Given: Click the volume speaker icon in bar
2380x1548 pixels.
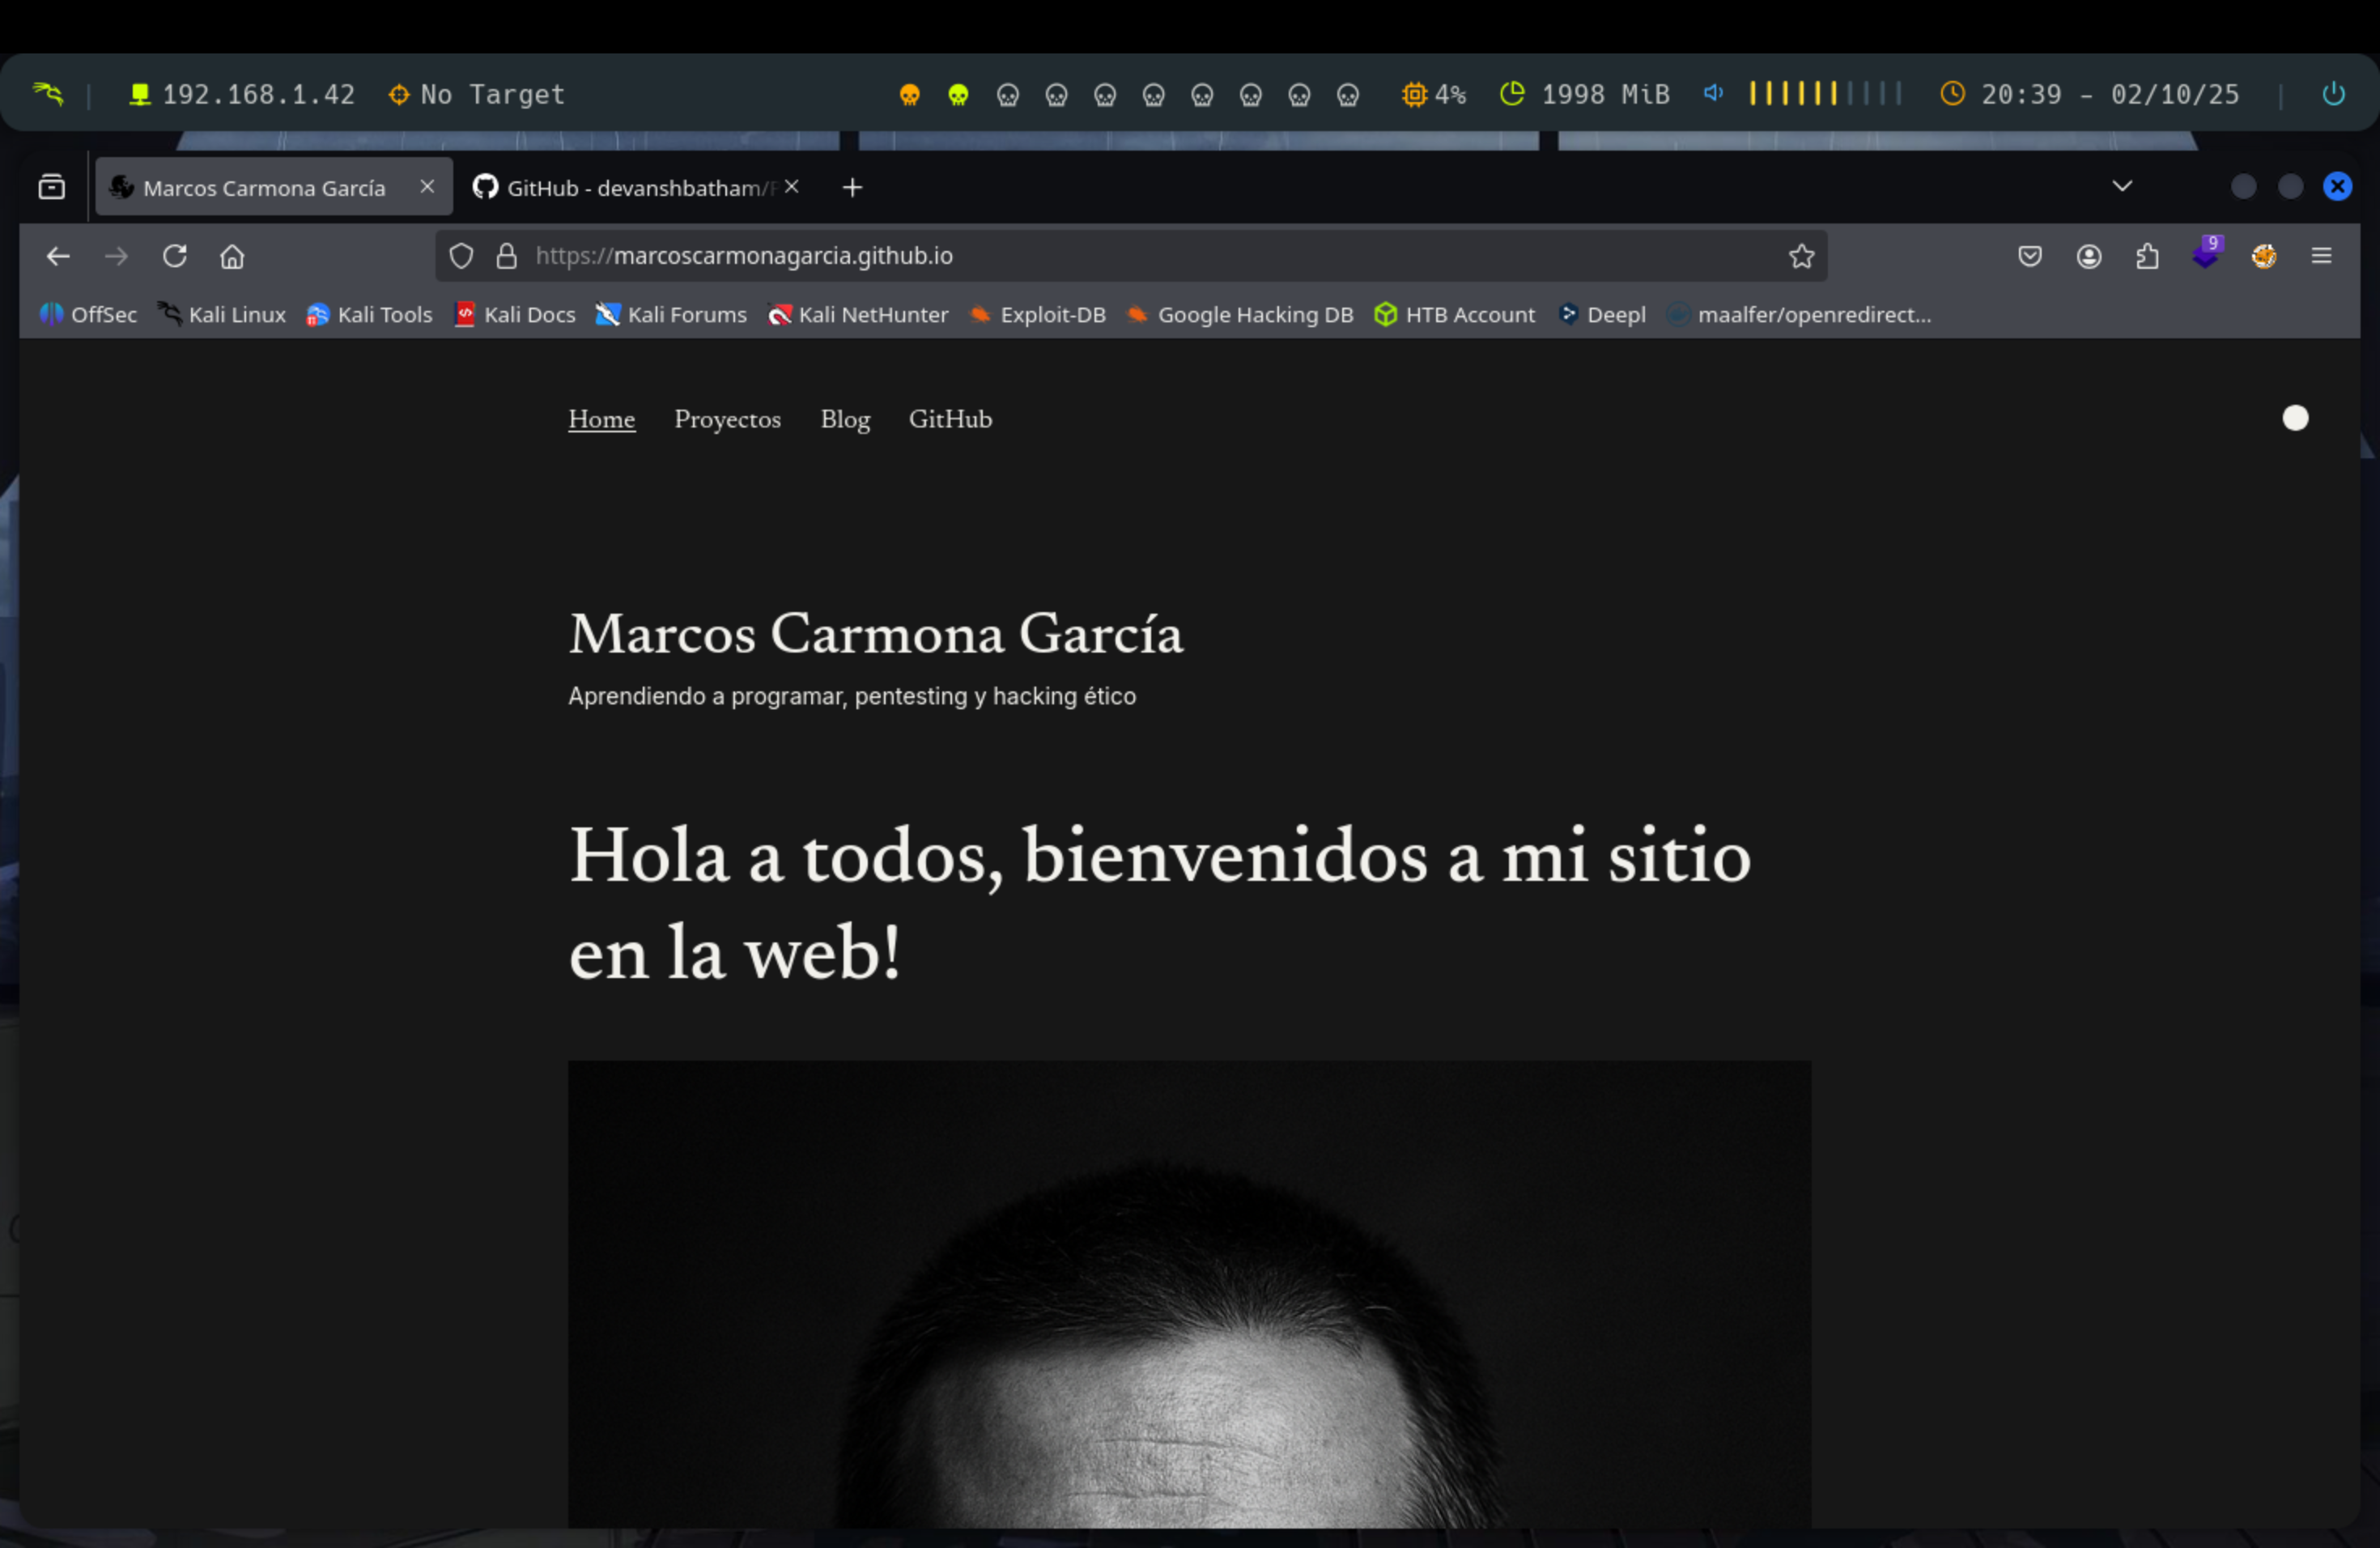Looking at the screenshot, I should click(1713, 93).
